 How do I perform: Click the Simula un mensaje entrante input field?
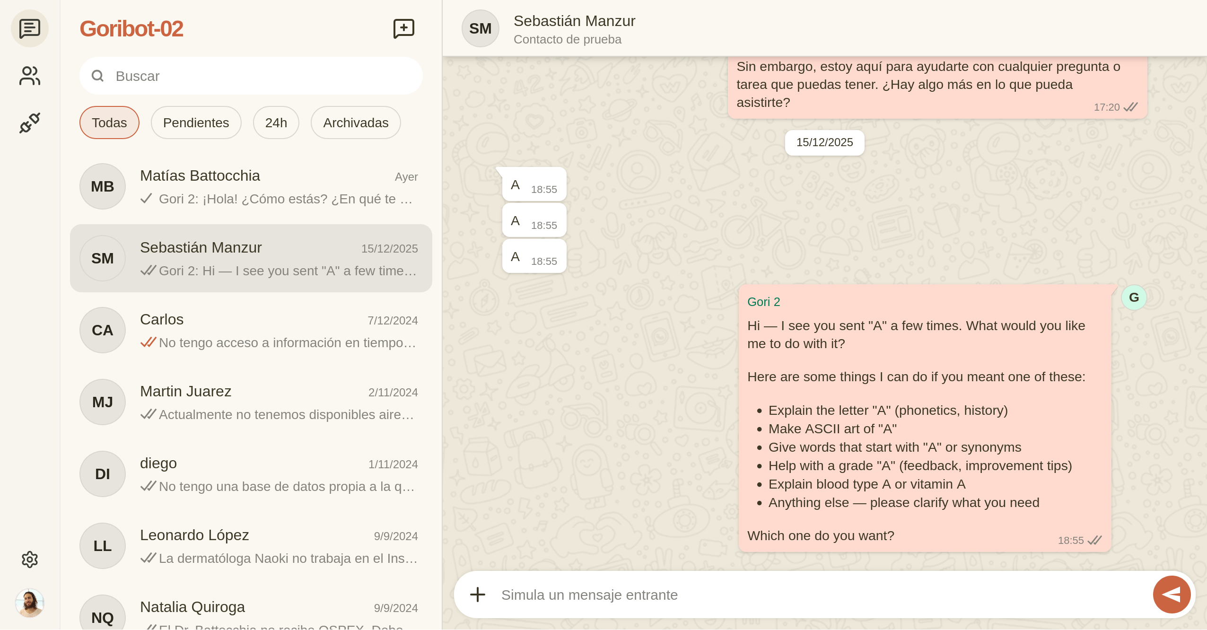(x=709, y=595)
